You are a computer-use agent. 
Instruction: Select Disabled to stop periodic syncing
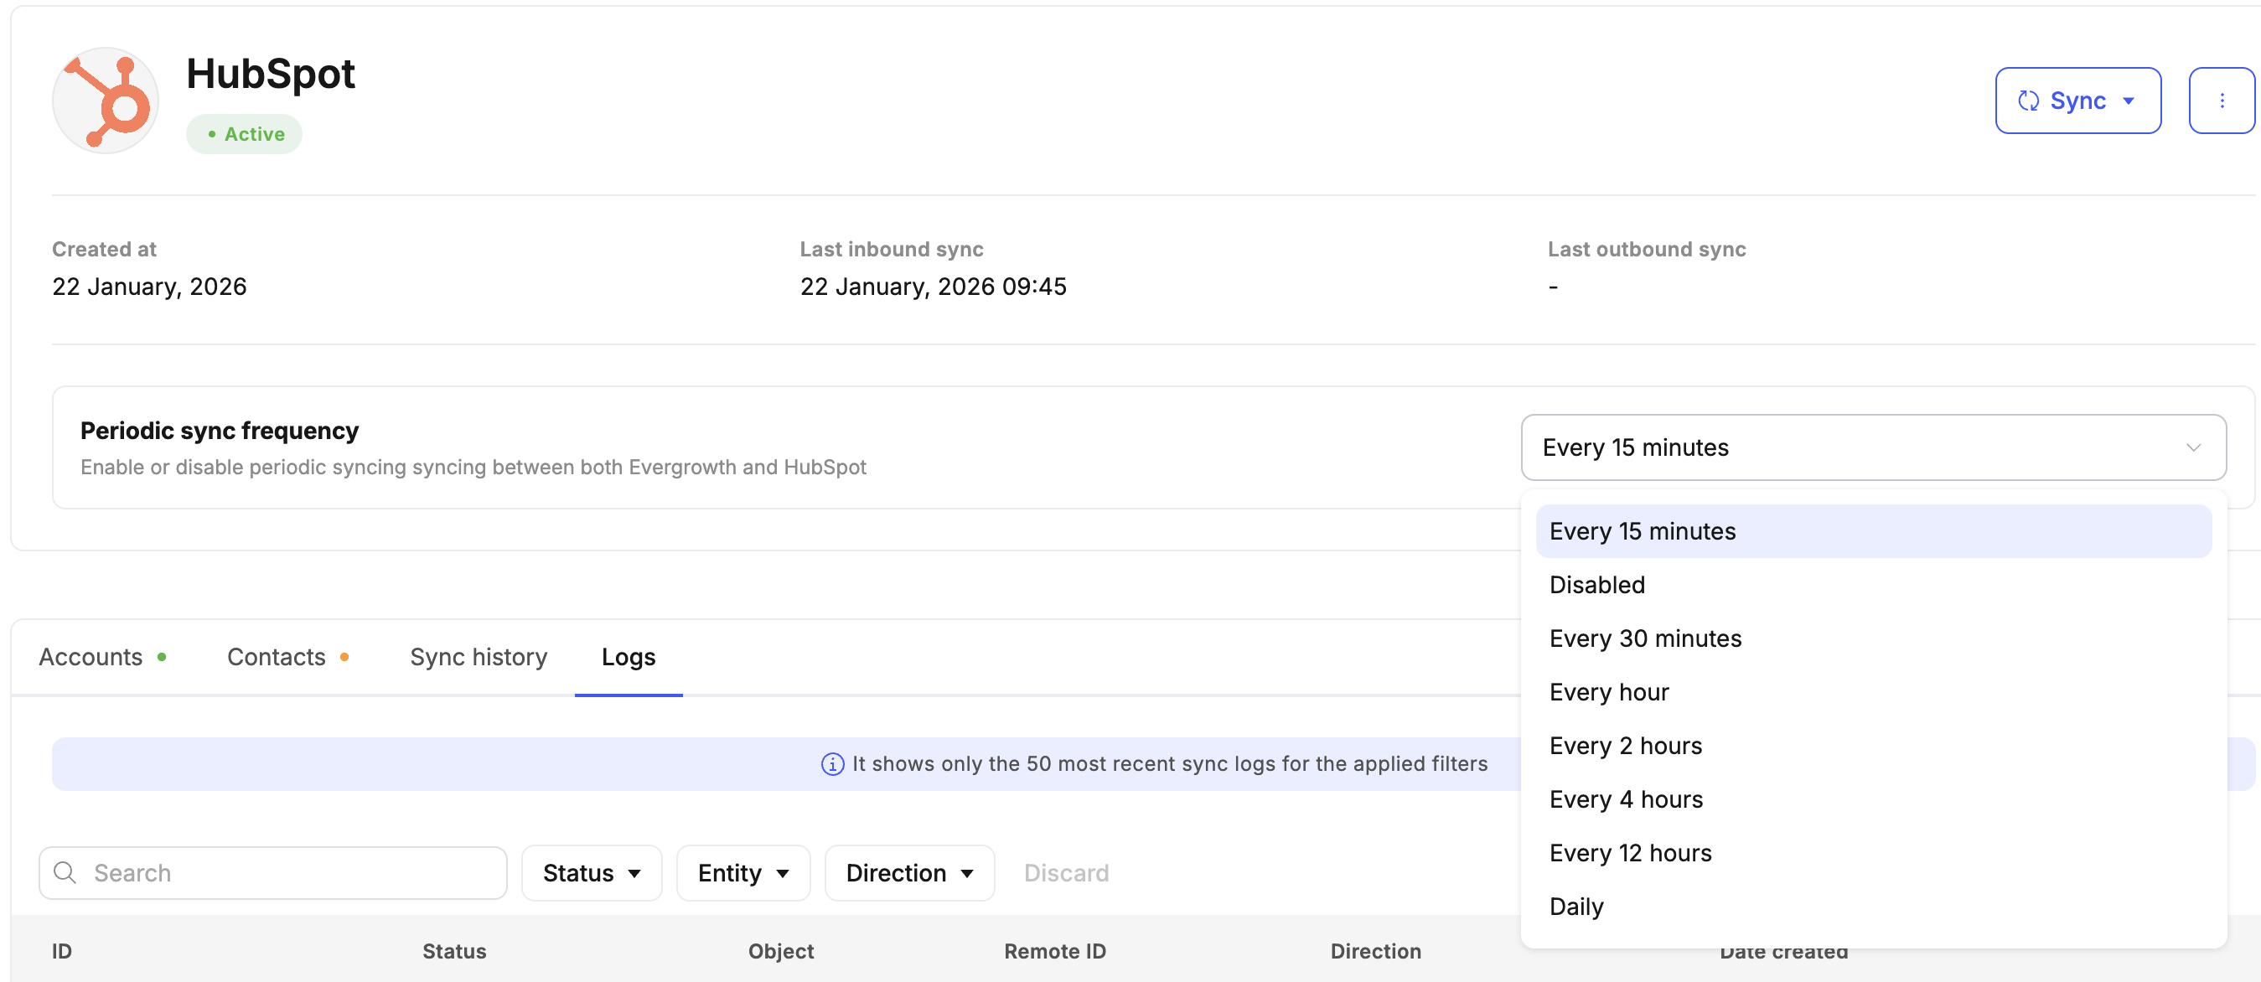pyautogui.click(x=1596, y=585)
